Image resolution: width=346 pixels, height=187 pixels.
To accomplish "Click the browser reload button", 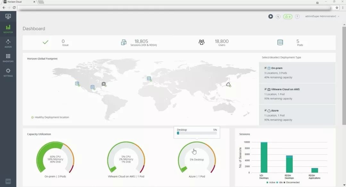I will [x=14, y=7].
